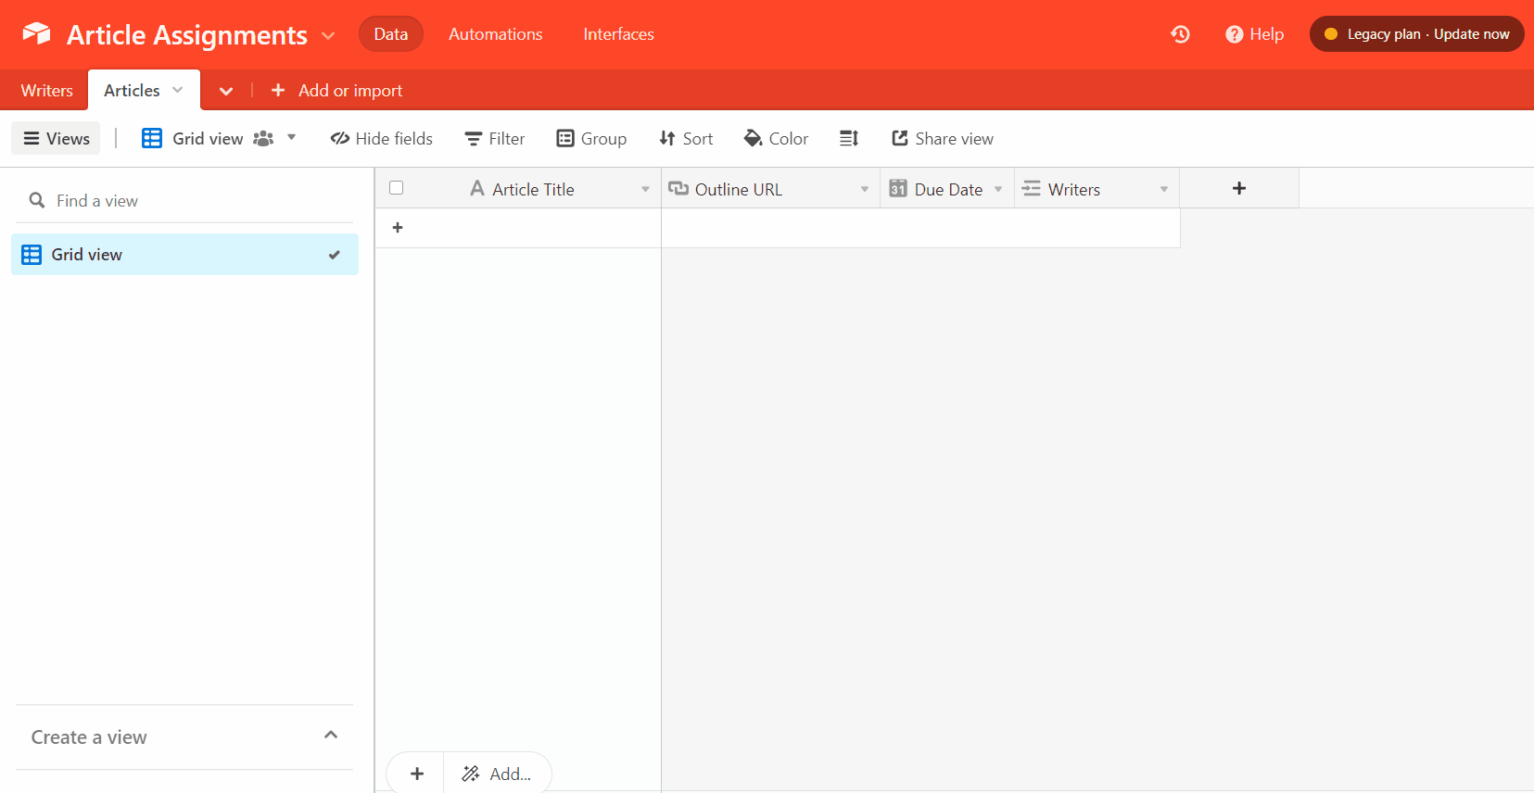
Task: Click the Hide fields tool
Action: click(382, 139)
